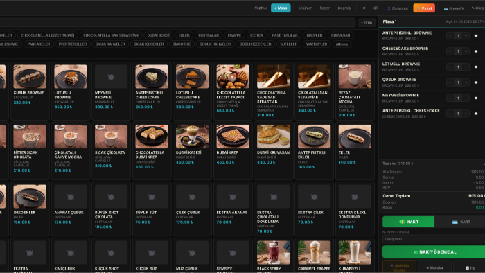Click Mutfağa Gönder button
485x273 pixels.
pos(399,267)
